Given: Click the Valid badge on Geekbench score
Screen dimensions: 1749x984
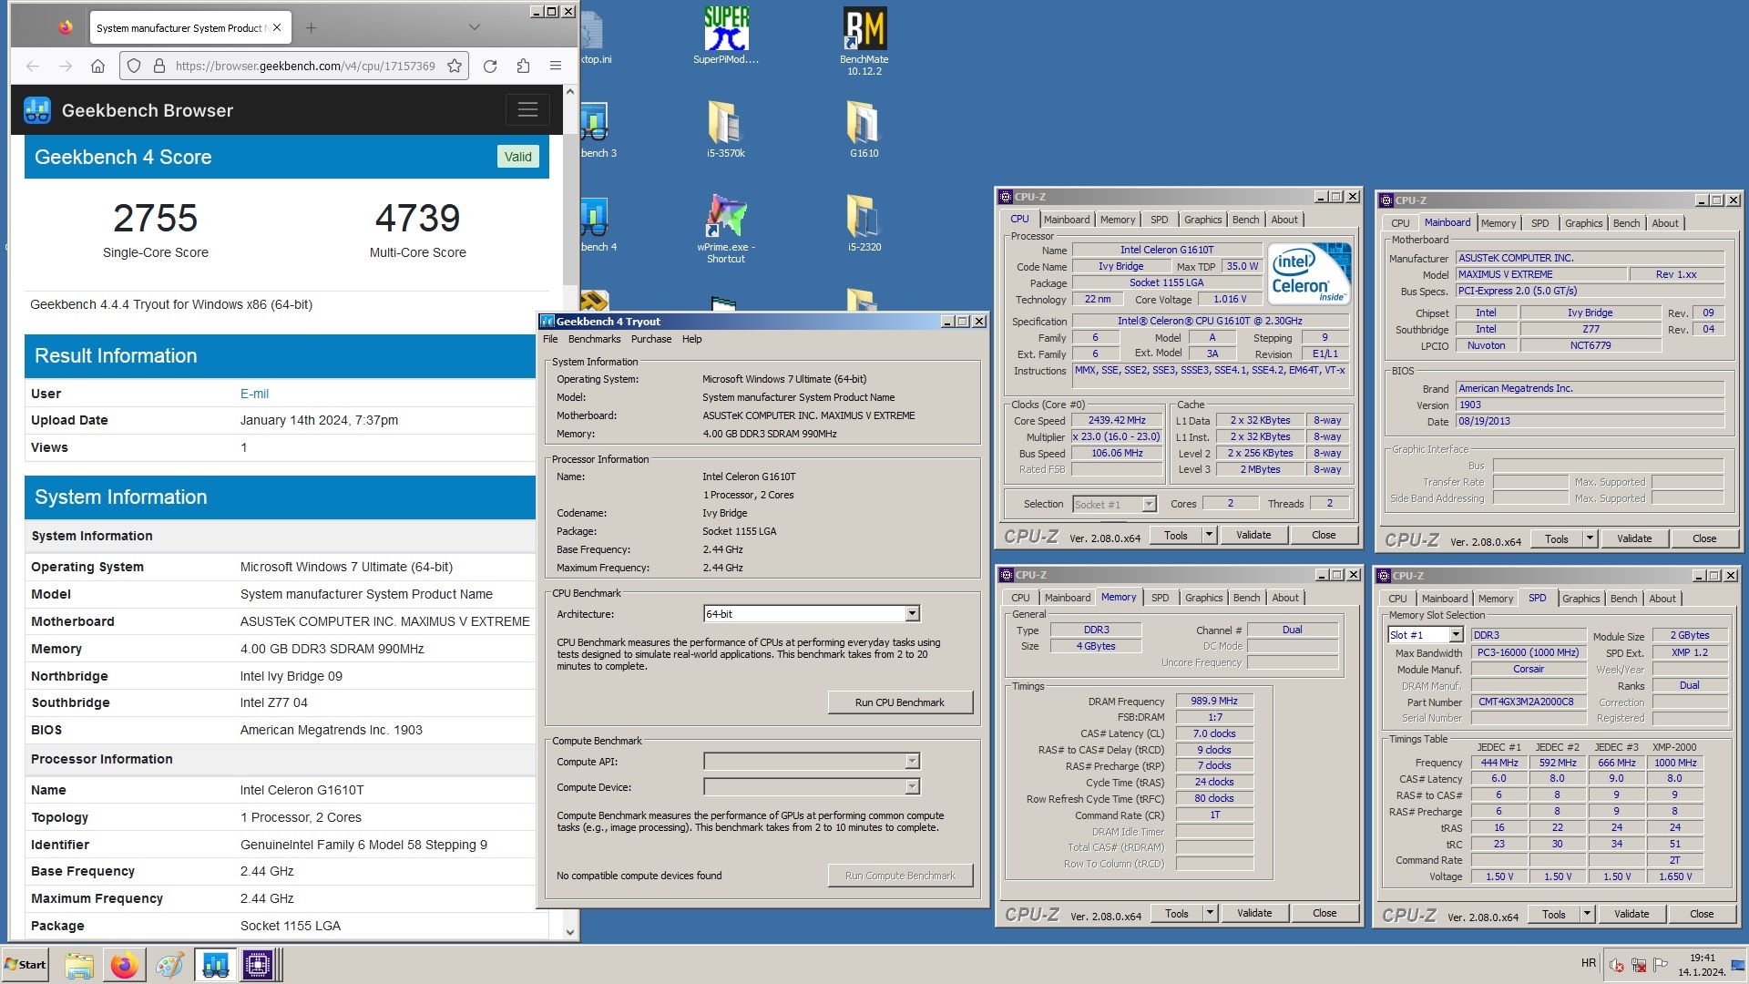Looking at the screenshot, I should click(x=518, y=157).
